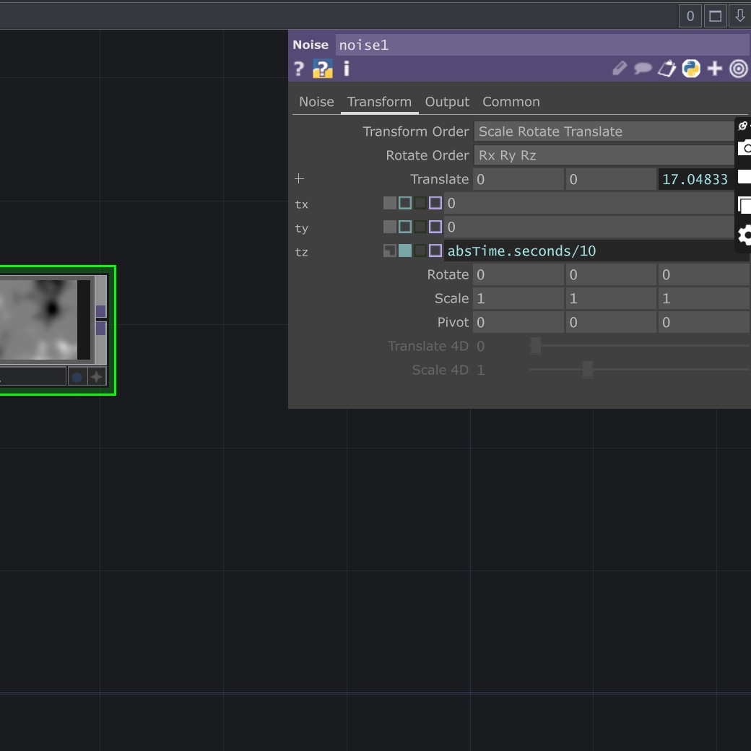This screenshot has height=751, width=751.
Task: Open the operator comment bubble icon
Action: [x=643, y=69]
